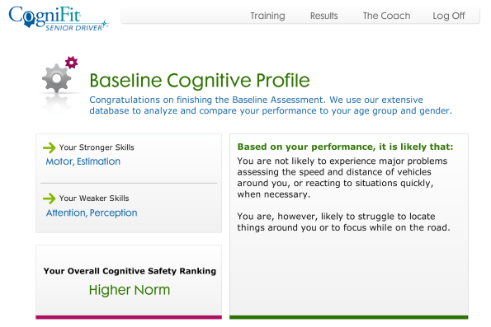Screen dimensions: 491x327
Task: Open the Motor, Estimation skills link
Action: [x=83, y=161]
